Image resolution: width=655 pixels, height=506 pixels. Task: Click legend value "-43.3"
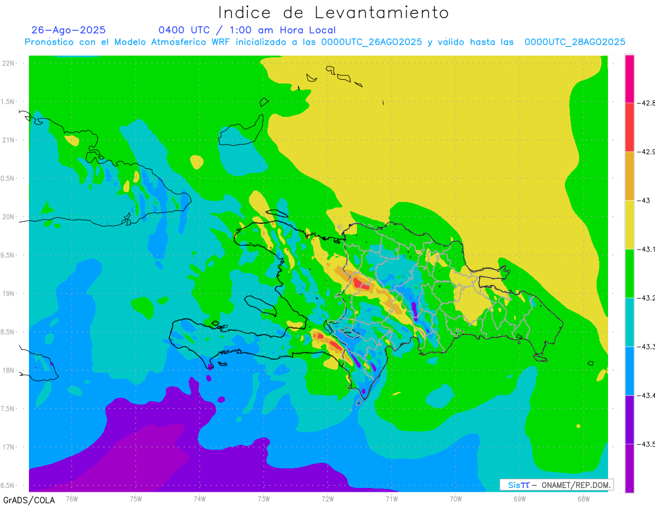coord(646,347)
